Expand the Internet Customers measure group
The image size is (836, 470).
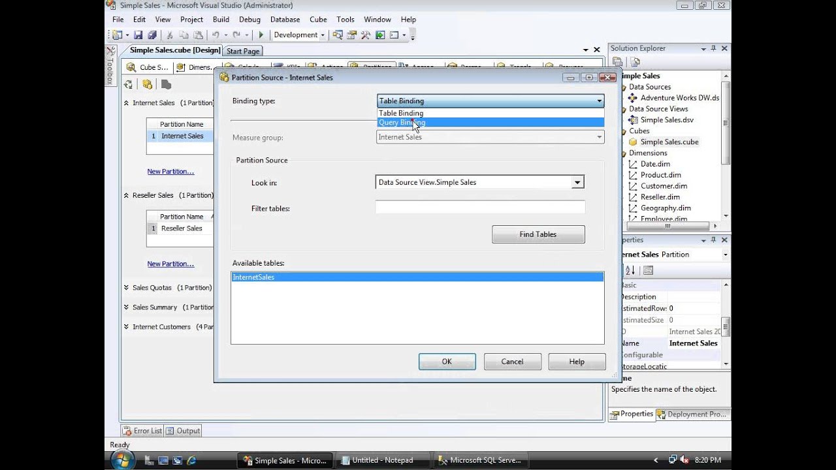coord(126,327)
